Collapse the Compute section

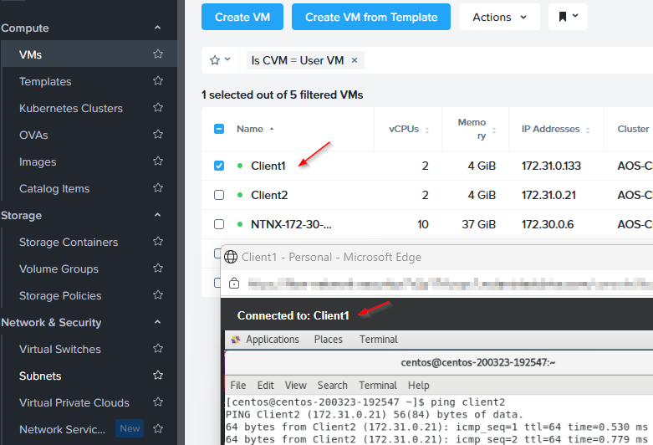157,28
